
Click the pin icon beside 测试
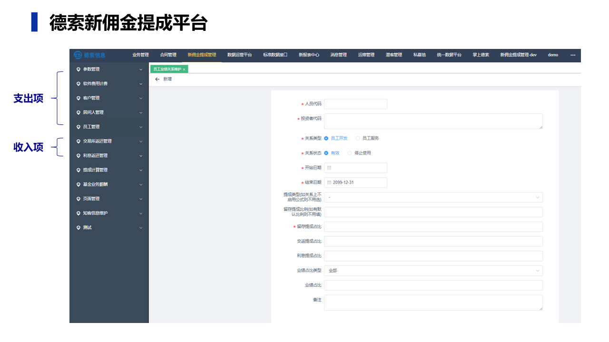point(79,228)
